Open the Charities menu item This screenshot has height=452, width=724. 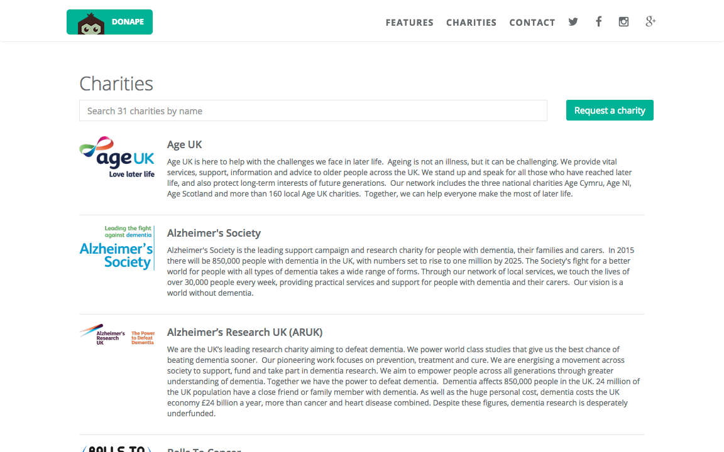coord(471,22)
